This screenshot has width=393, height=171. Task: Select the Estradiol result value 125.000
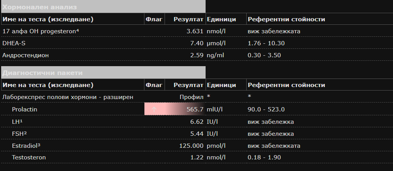pyautogui.click(x=191, y=145)
